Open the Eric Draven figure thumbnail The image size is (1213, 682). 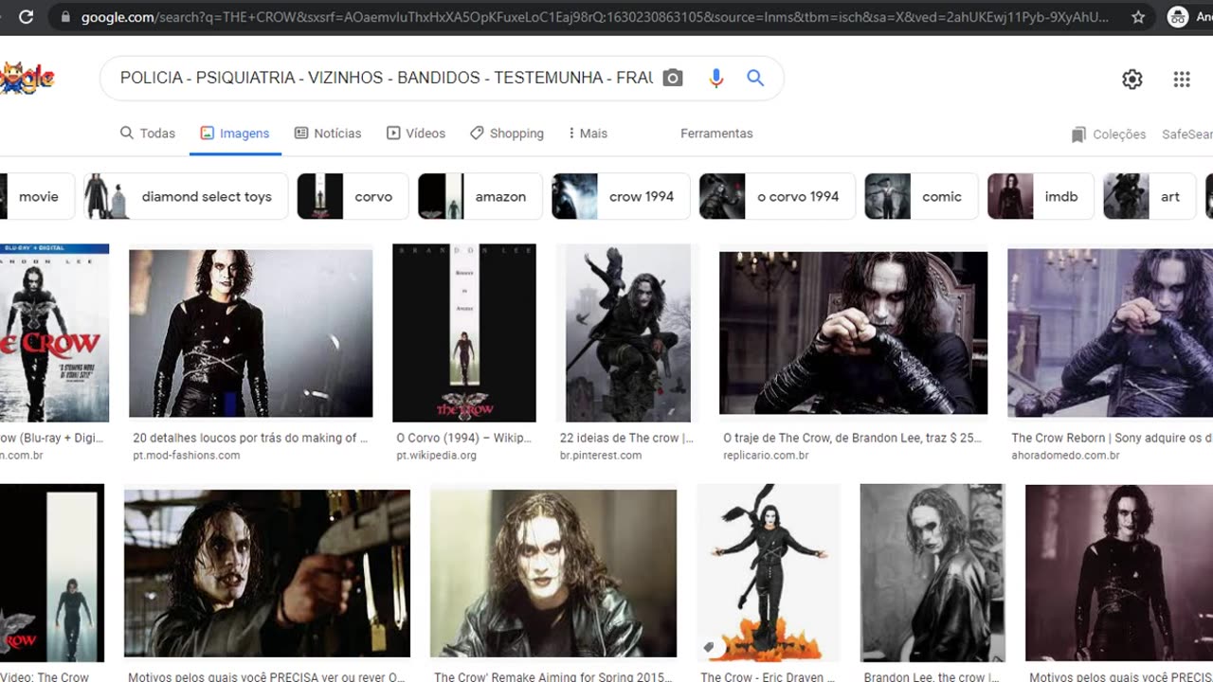pyautogui.click(x=769, y=573)
